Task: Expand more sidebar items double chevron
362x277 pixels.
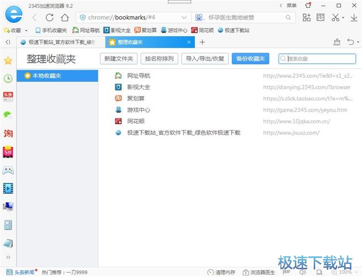Action: click(8, 257)
